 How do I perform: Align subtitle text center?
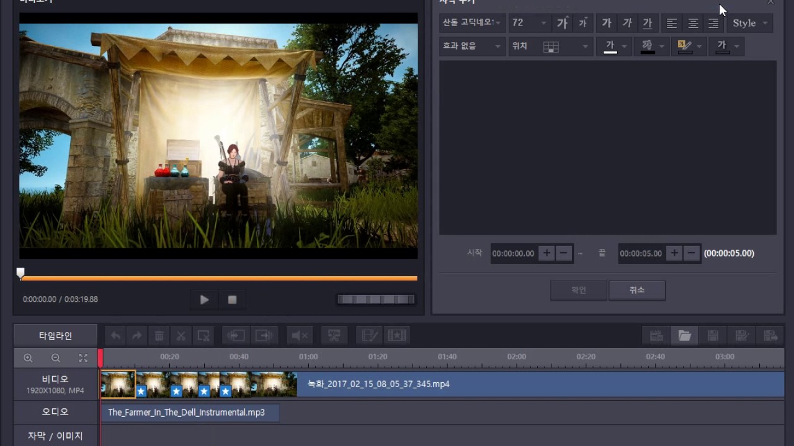coord(693,23)
